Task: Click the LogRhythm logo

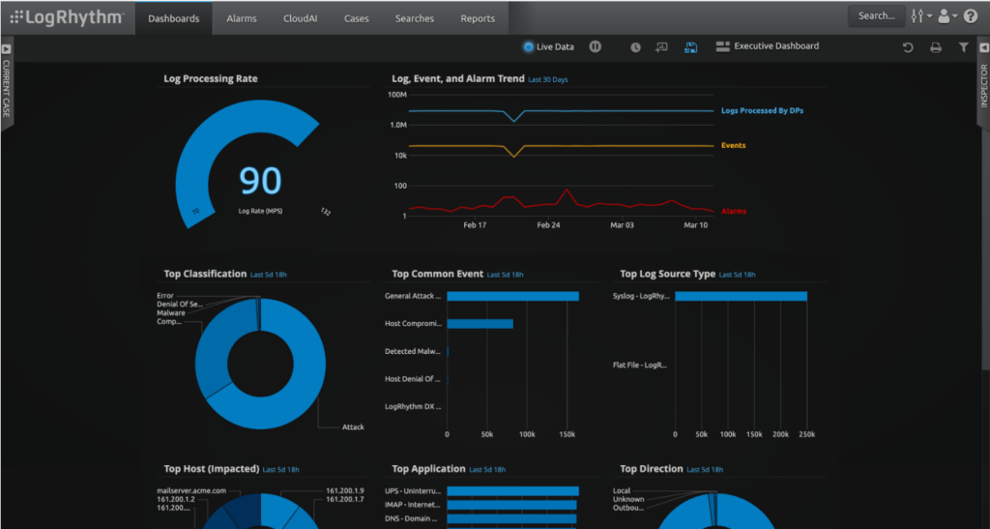Action: [x=67, y=17]
